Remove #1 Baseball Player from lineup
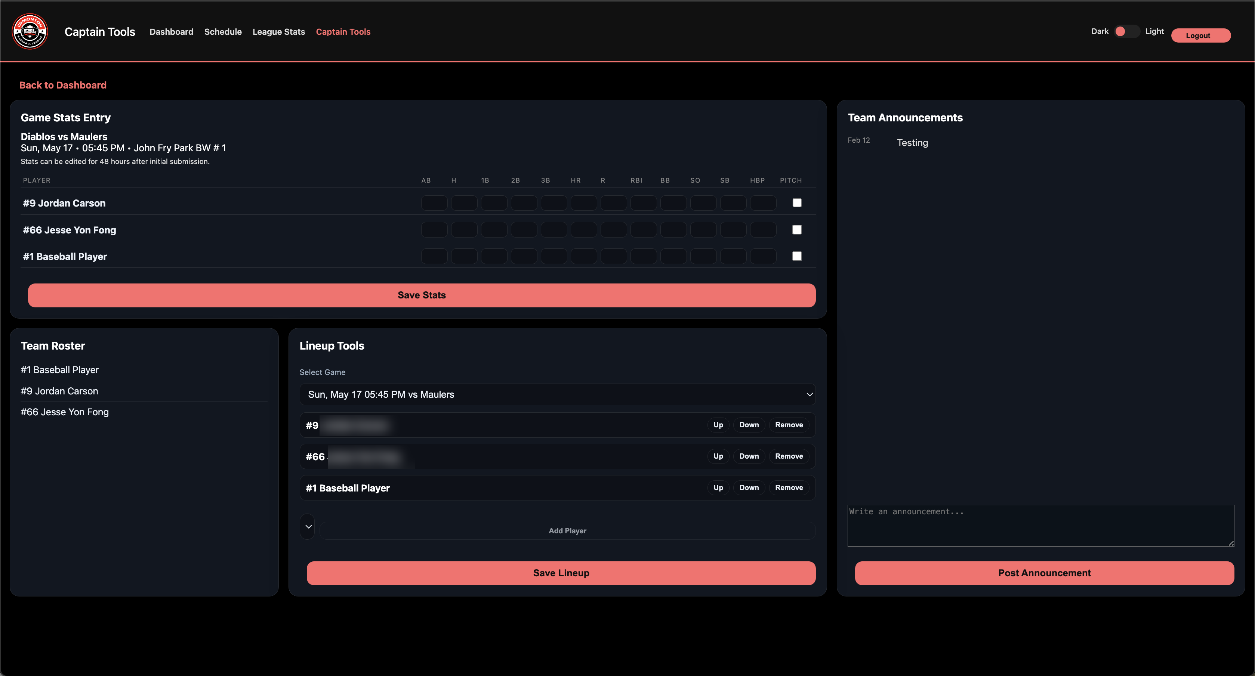This screenshot has width=1255, height=676. 789,487
